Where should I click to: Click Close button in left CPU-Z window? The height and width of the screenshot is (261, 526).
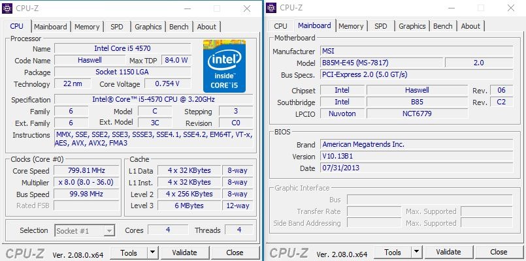tap(235, 253)
